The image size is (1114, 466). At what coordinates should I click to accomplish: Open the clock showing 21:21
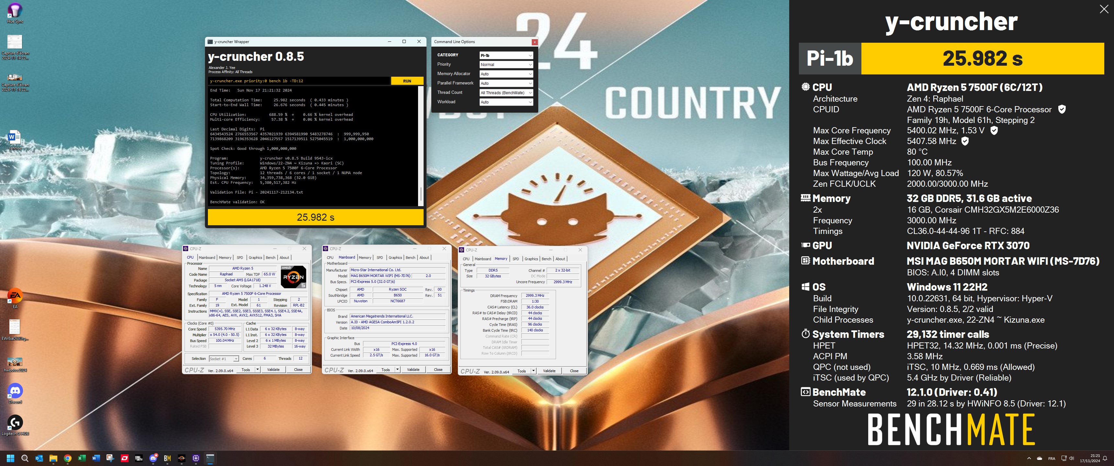coord(1090,458)
